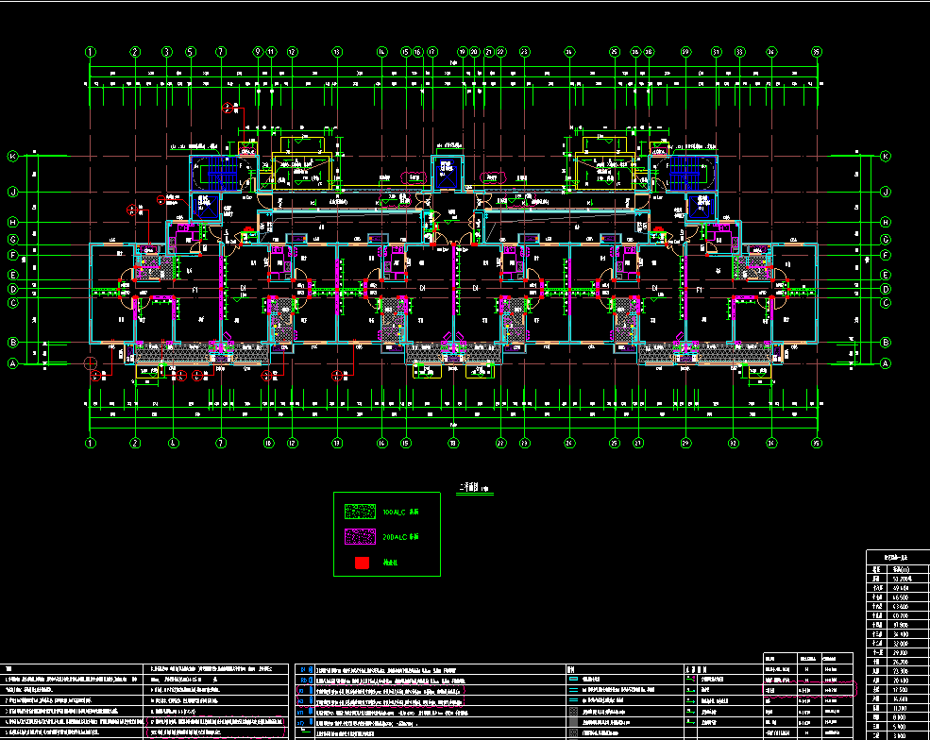Select the 17.500 row in elevation table
The image size is (930, 740).
(x=898, y=692)
